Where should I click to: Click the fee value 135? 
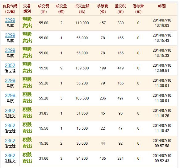coord(103,158)
